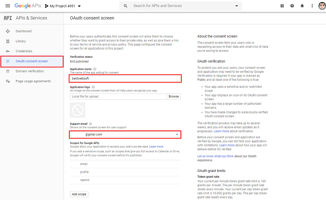This screenshot has height=200, width=326.
Task: Click the API logo in sidebar header
Action: pos(8,18)
